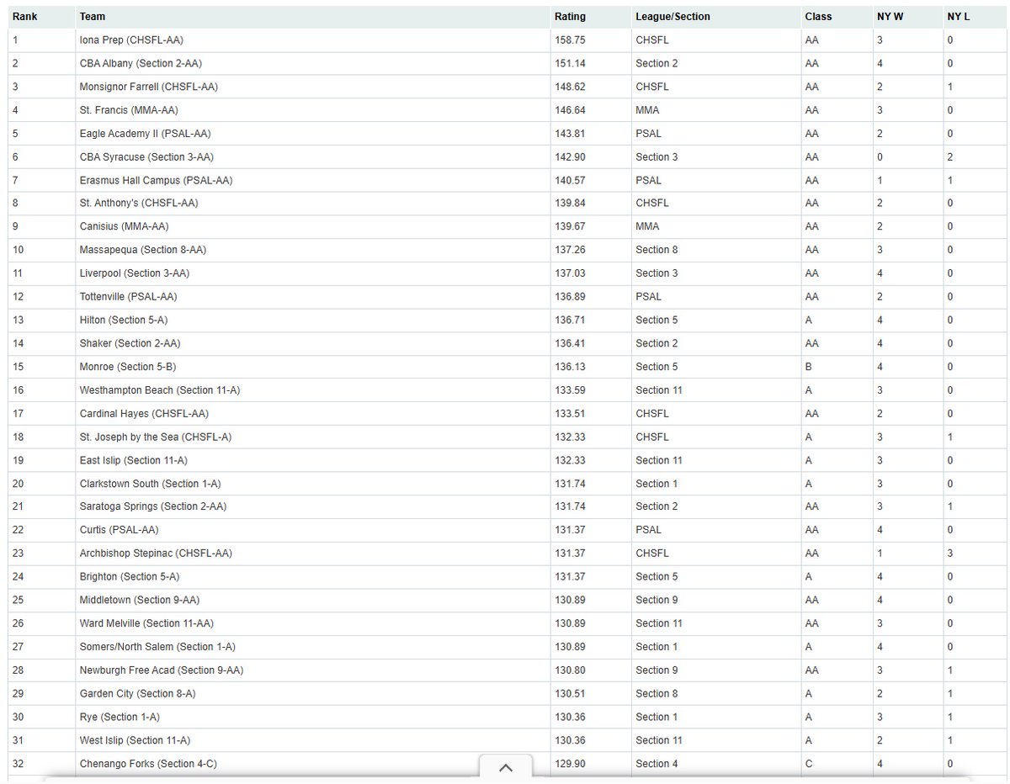Screen dimensions: 1010x784
Task: Click the 143.81 rating value
Action: coord(570,134)
